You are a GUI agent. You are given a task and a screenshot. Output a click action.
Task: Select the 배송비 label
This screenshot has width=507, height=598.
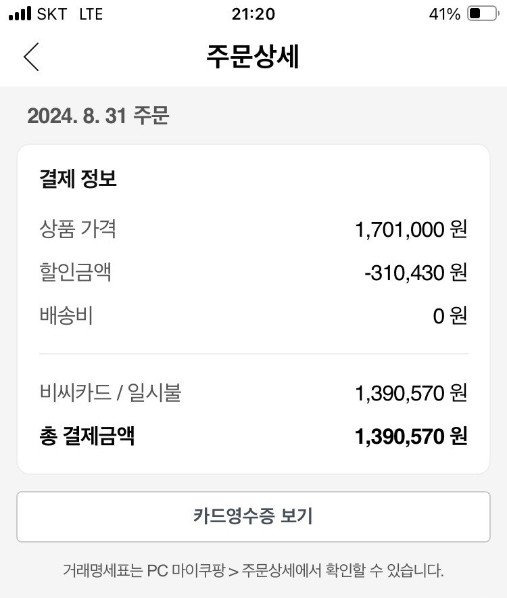tap(66, 315)
